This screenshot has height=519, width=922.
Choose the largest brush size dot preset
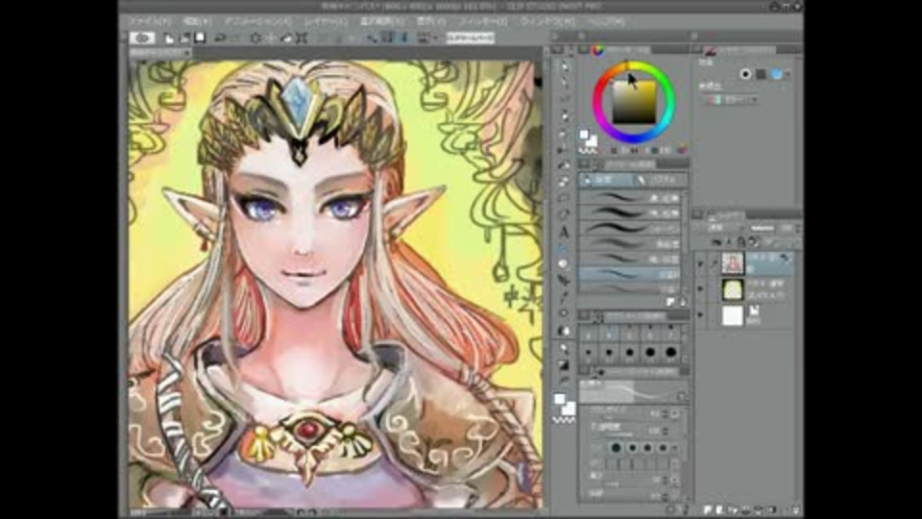tap(670, 352)
